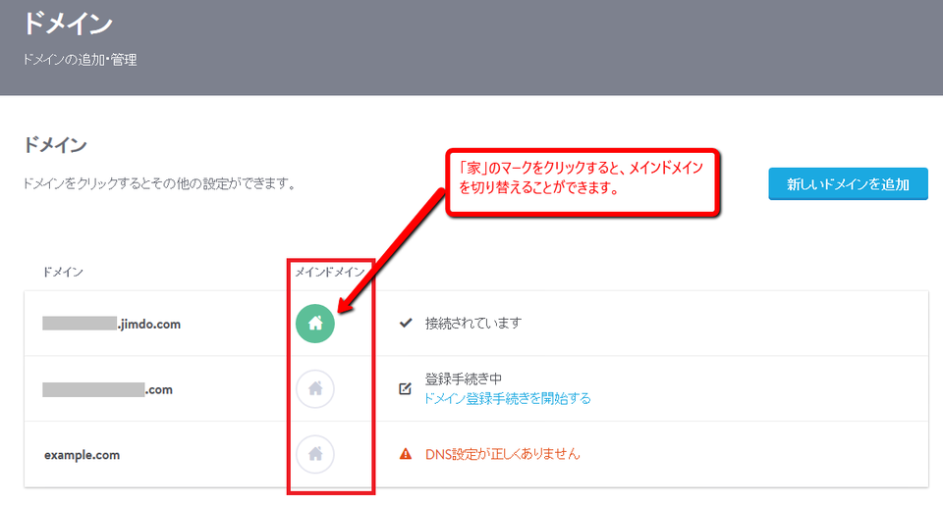The image size is (943, 505).
Task: Open the .jimdo.com domain entry
Action: pyautogui.click(x=111, y=325)
